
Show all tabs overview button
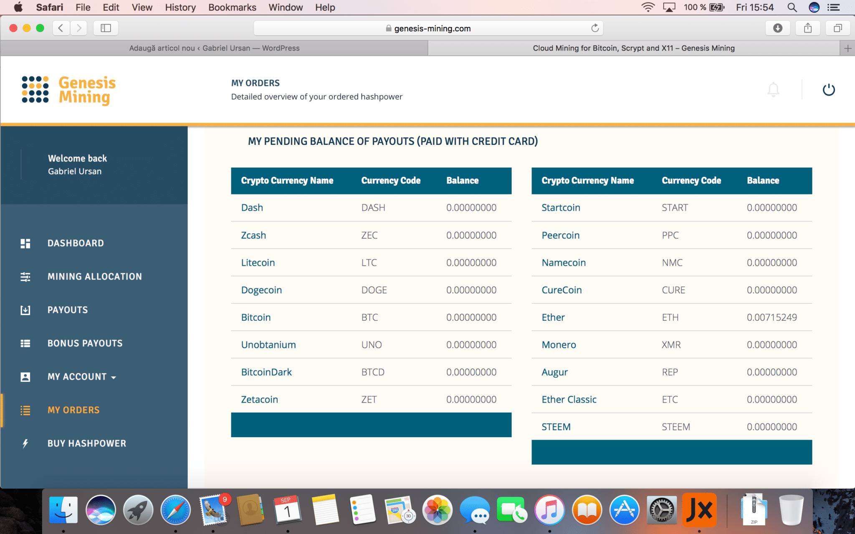pyautogui.click(x=837, y=28)
